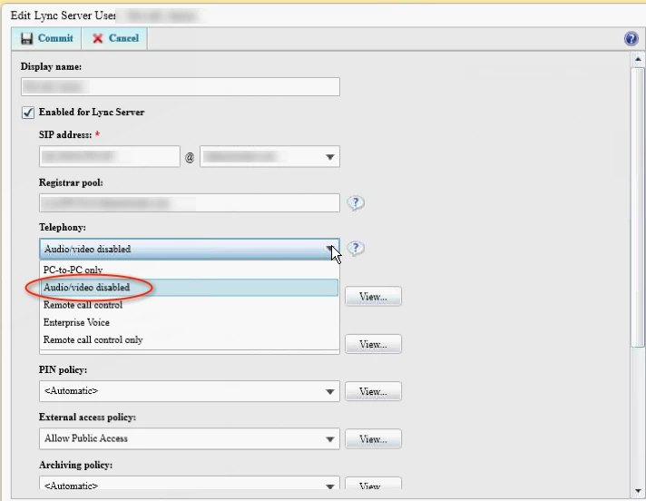646x501 pixels.
Task: Expand the PIN policy dropdown
Action: click(329, 391)
